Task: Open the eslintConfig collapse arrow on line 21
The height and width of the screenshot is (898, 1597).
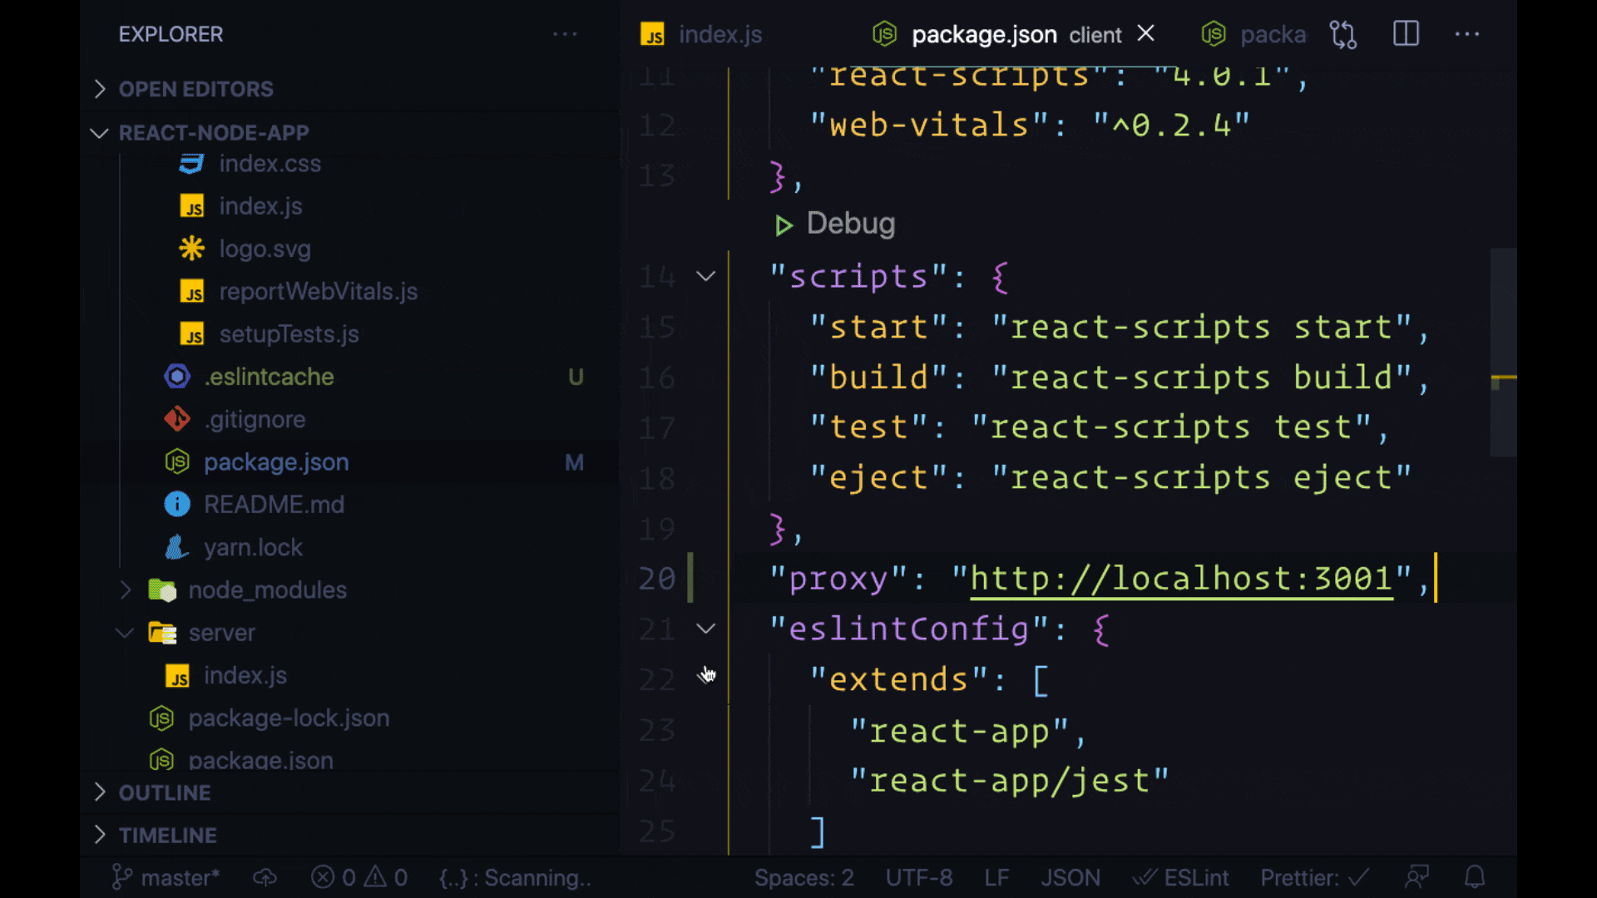Action: 706,627
